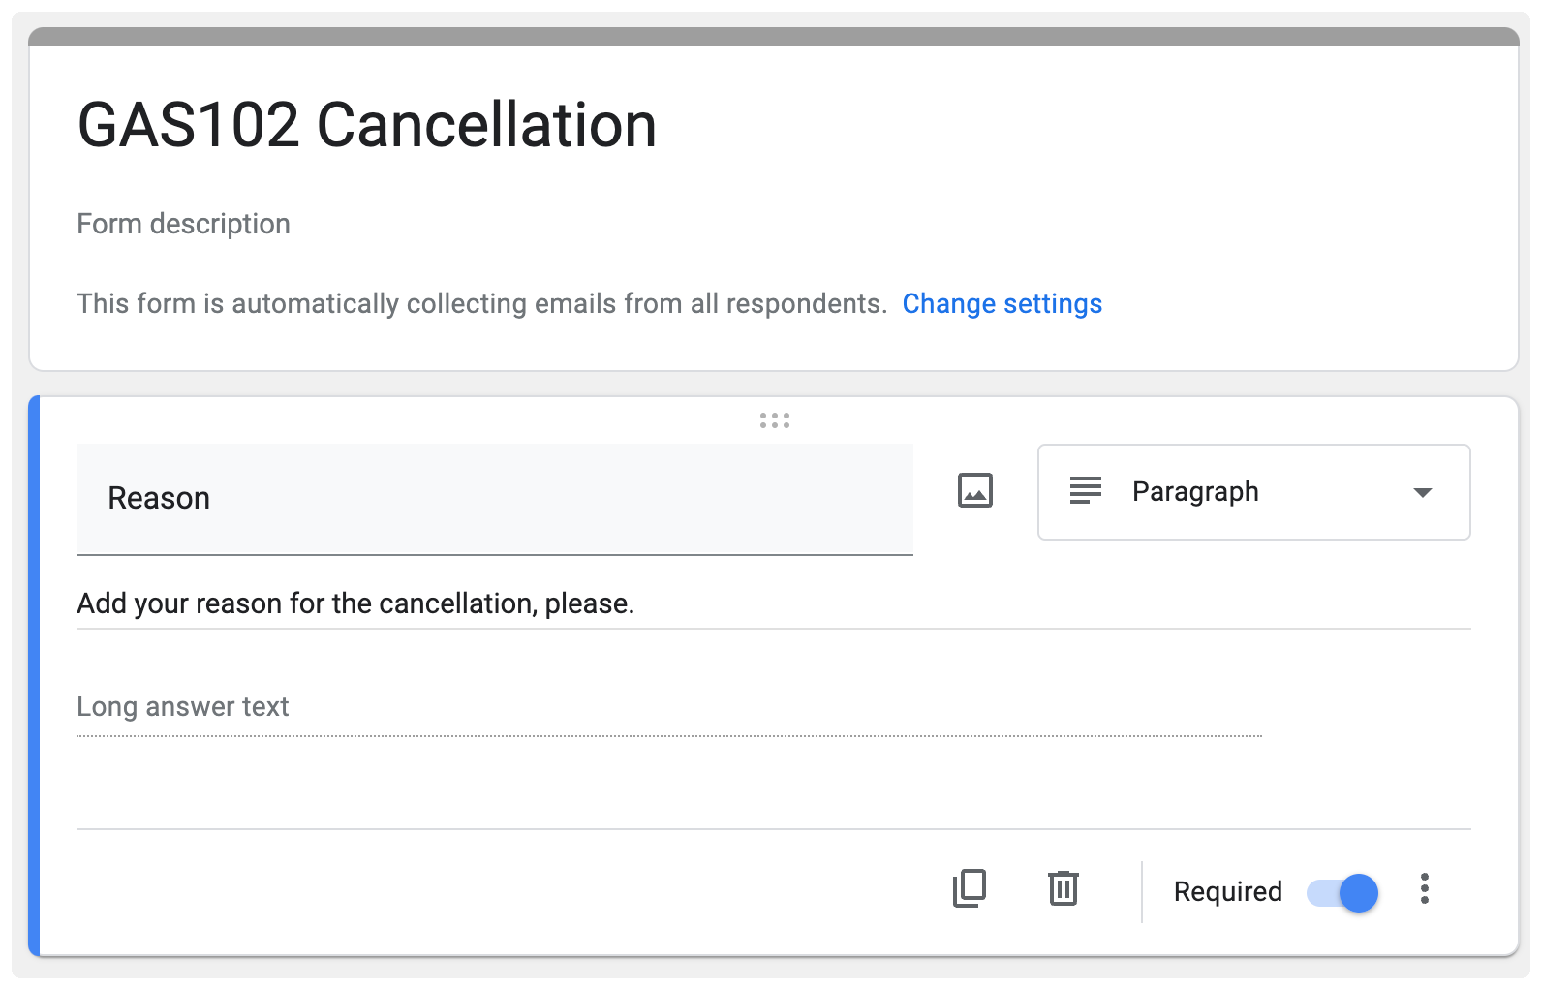The width and height of the screenshot is (1542, 990).
Task: Open the question's more options menu
Action: coord(1424,888)
